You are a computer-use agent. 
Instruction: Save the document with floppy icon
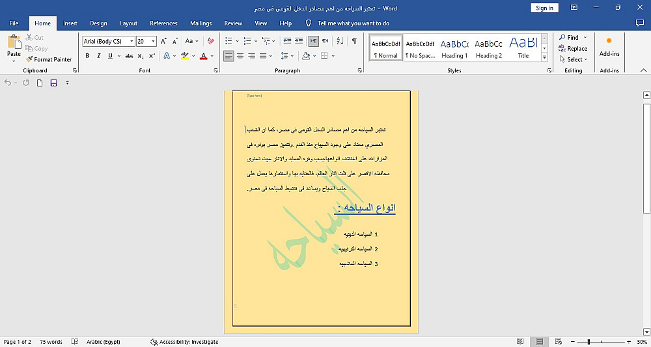[x=53, y=83]
